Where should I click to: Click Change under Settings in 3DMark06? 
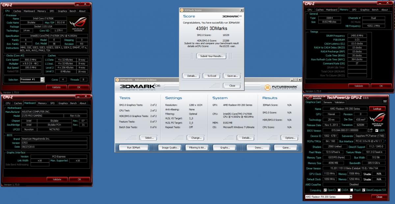coord(196,138)
